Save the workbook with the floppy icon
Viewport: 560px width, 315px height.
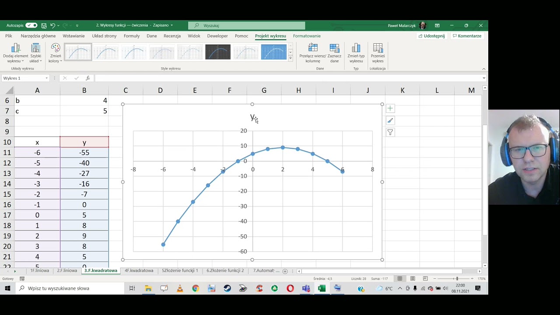pos(43,25)
